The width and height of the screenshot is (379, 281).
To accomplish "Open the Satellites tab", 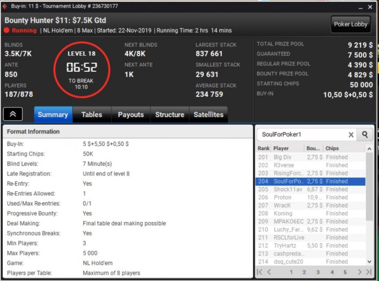I will click(x=208, y=115).
